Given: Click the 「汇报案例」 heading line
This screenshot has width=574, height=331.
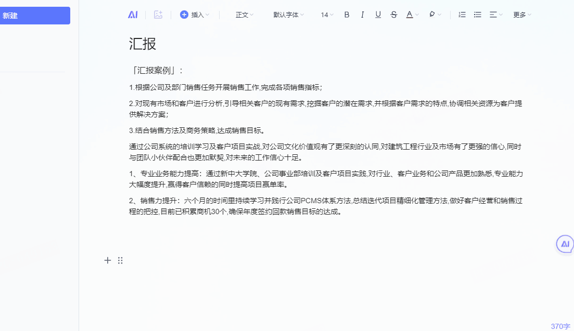Looking at the screenshot, I should pyautogui.click(x=157, y=70).
